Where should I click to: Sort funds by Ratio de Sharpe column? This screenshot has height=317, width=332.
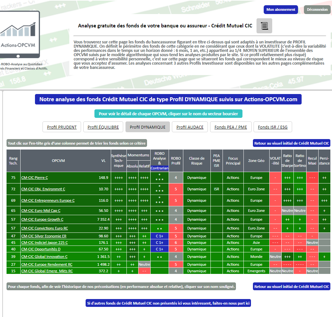287,161
